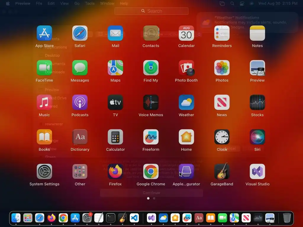Image resolution: width=303 pixels, height=227 pixels.
Task: Launch Visual Studio from the Launchpad grid
Action: [257, 171]
